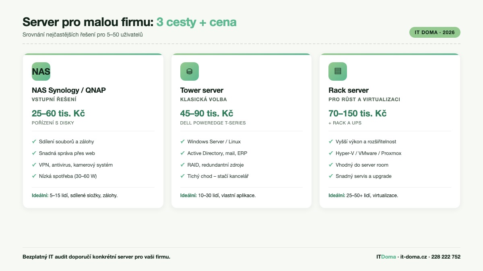
Task: Click the subtitle Srovnání nejčastějších řešení
Action: click(83, 35)
